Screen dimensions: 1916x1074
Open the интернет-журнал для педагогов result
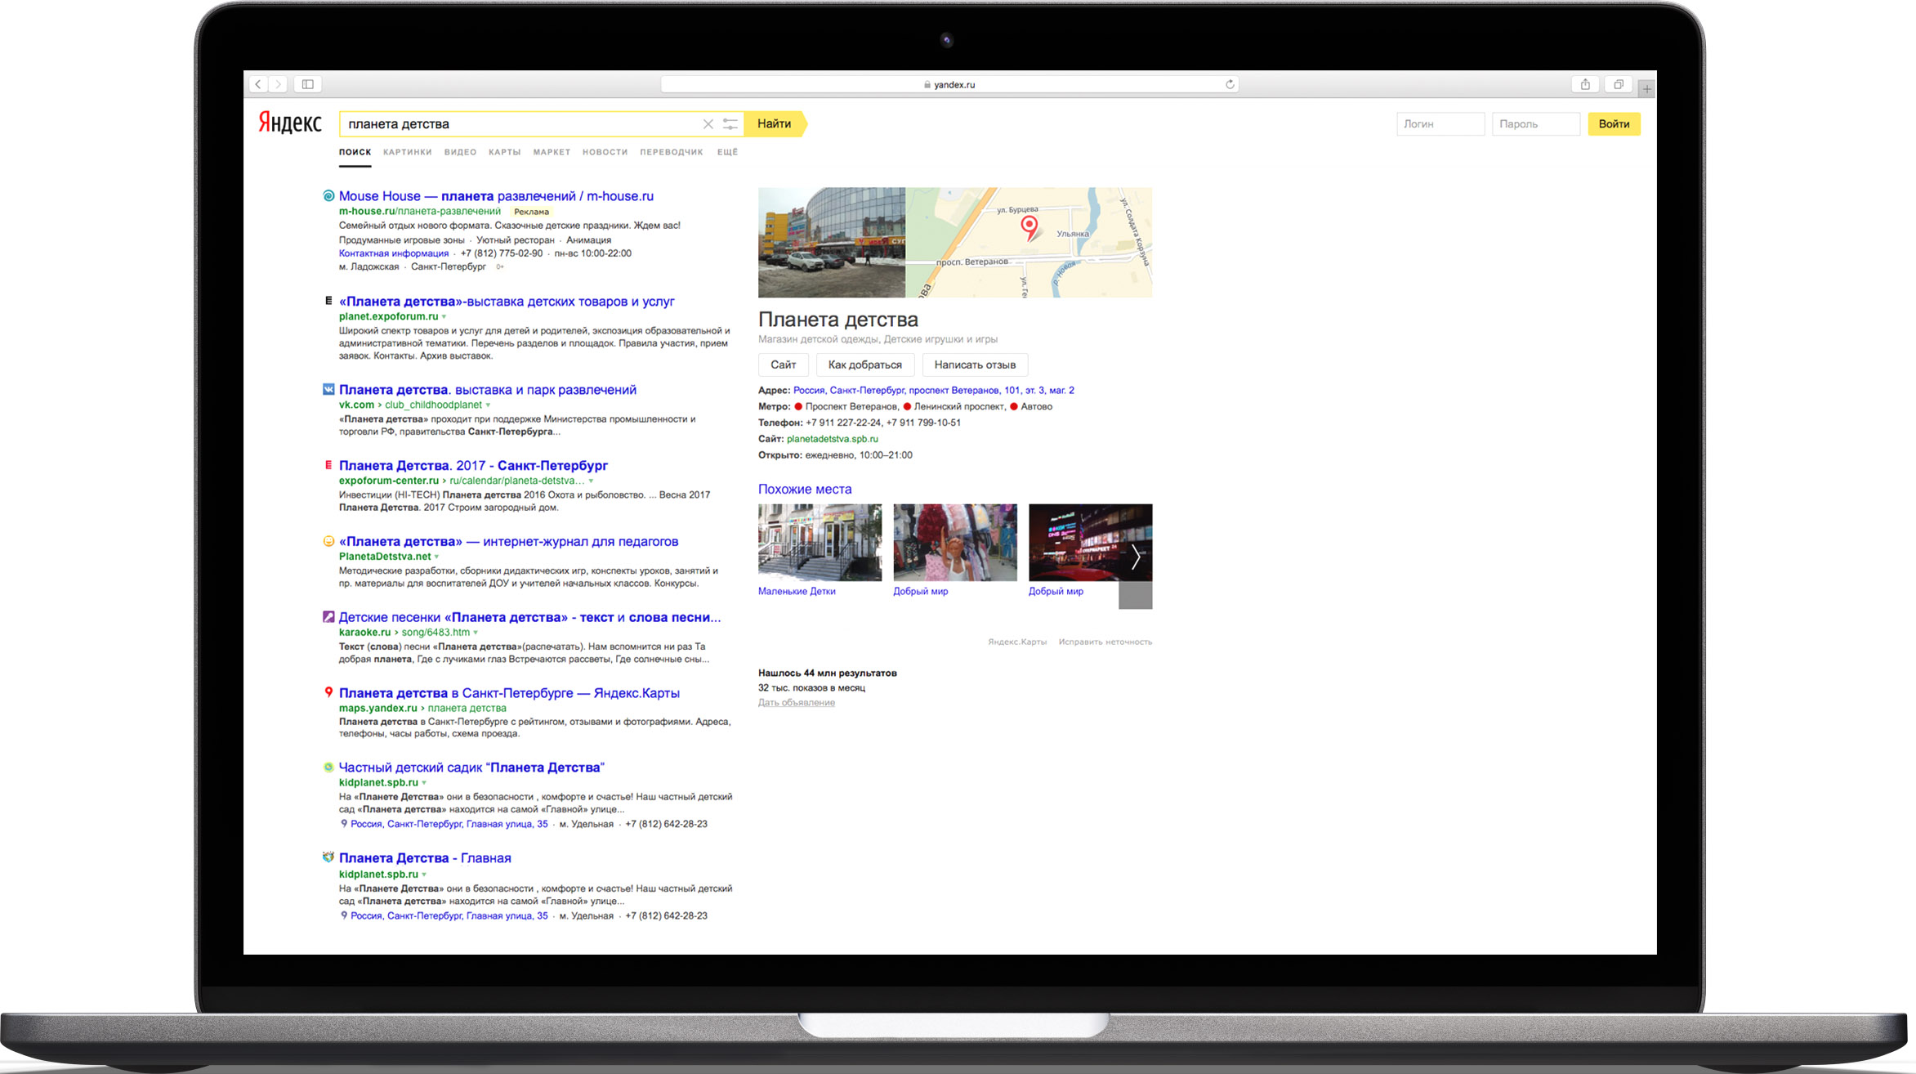tap(508, 542)
